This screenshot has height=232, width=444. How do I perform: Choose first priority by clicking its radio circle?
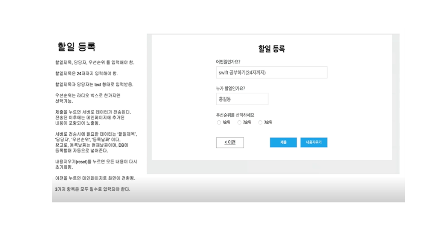click(218, 122)
